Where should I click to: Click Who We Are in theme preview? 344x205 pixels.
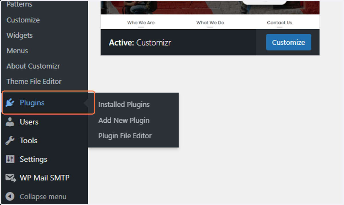[141, 23]
